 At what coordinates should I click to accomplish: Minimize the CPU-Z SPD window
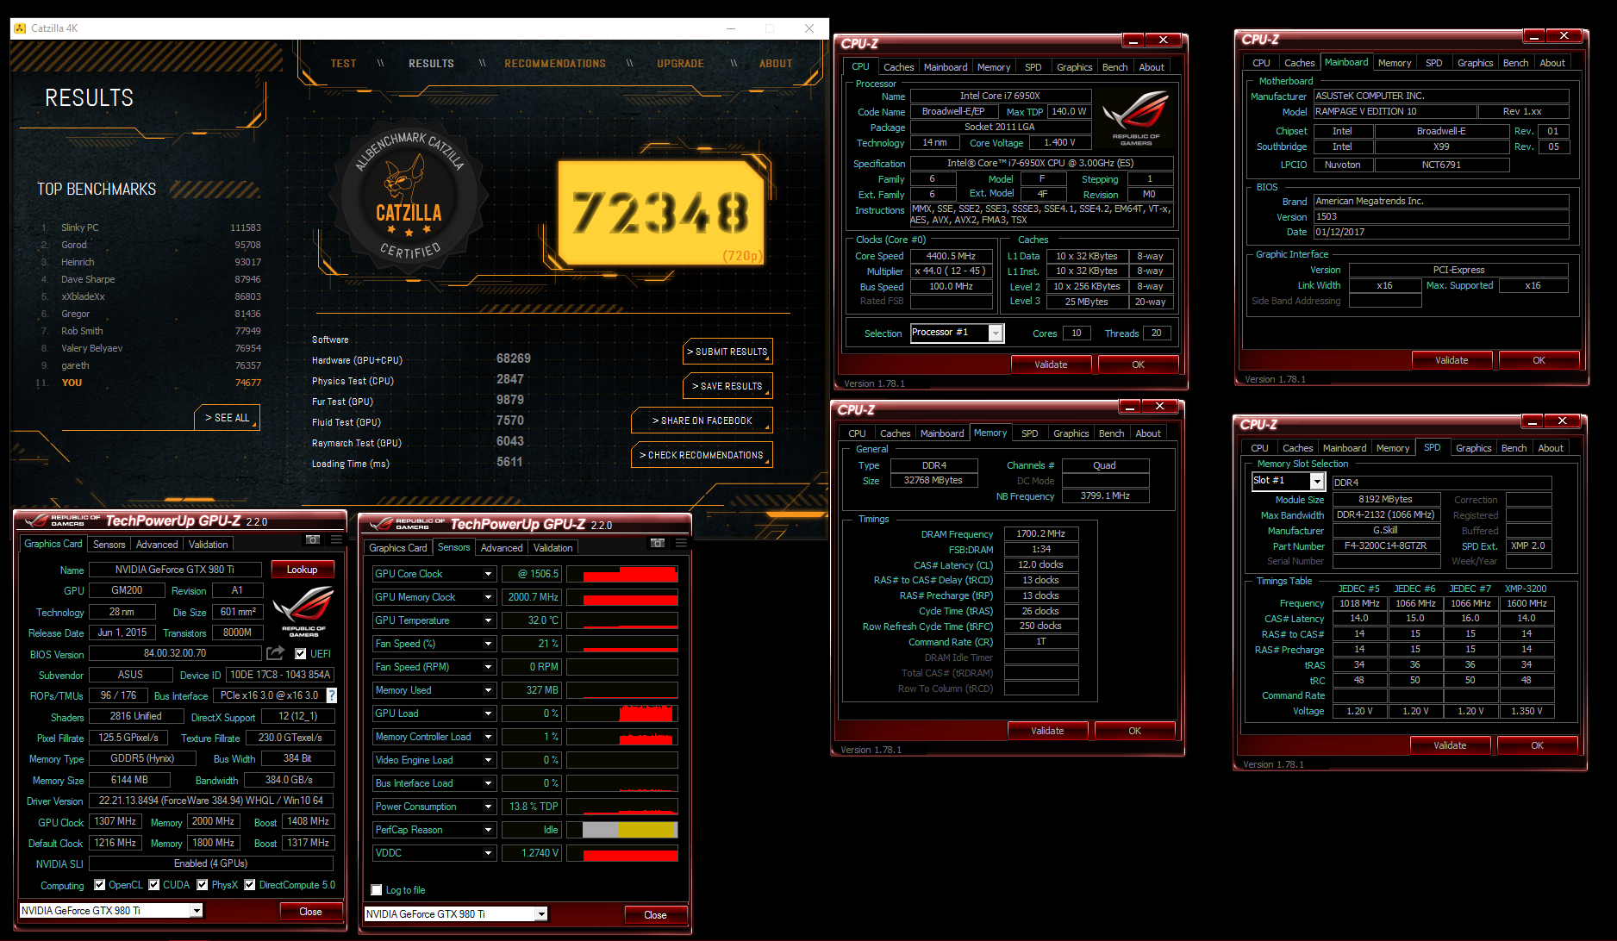[1533, 421]
